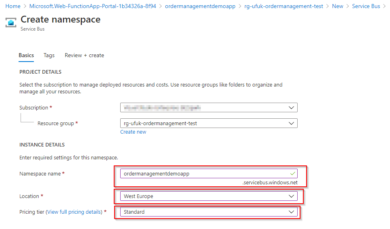Image resolution: width=390 pixels, height=229 pixels.
Task: Open the Subscription dropdown
Action: (x=209, y=107)
